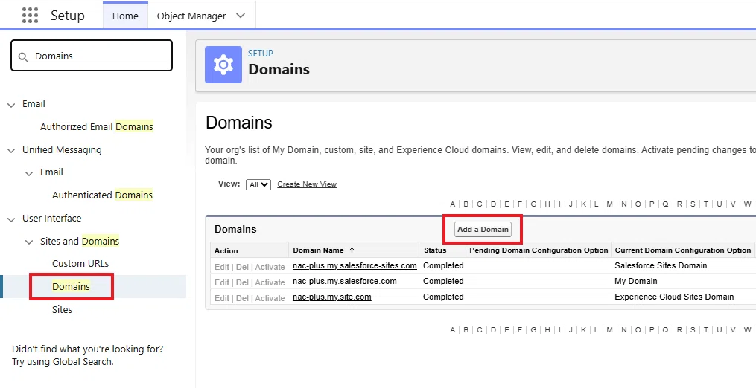Sort by Domain Name column header

click(318, 250)
